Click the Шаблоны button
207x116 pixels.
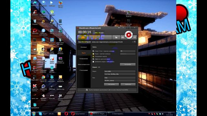coord(128,84)
